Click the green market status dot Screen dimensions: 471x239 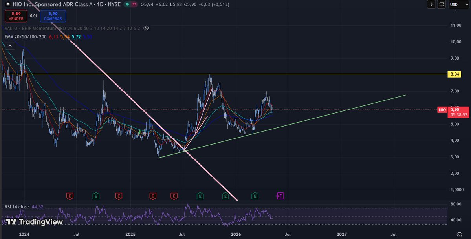coord(127,4)
